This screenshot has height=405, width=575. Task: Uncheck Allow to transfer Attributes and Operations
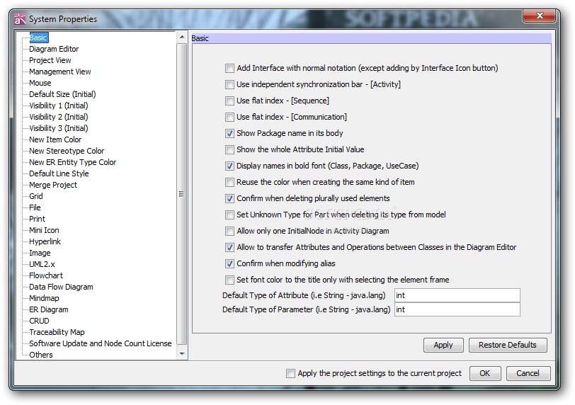pyautogui.click(x=229, y=247)
